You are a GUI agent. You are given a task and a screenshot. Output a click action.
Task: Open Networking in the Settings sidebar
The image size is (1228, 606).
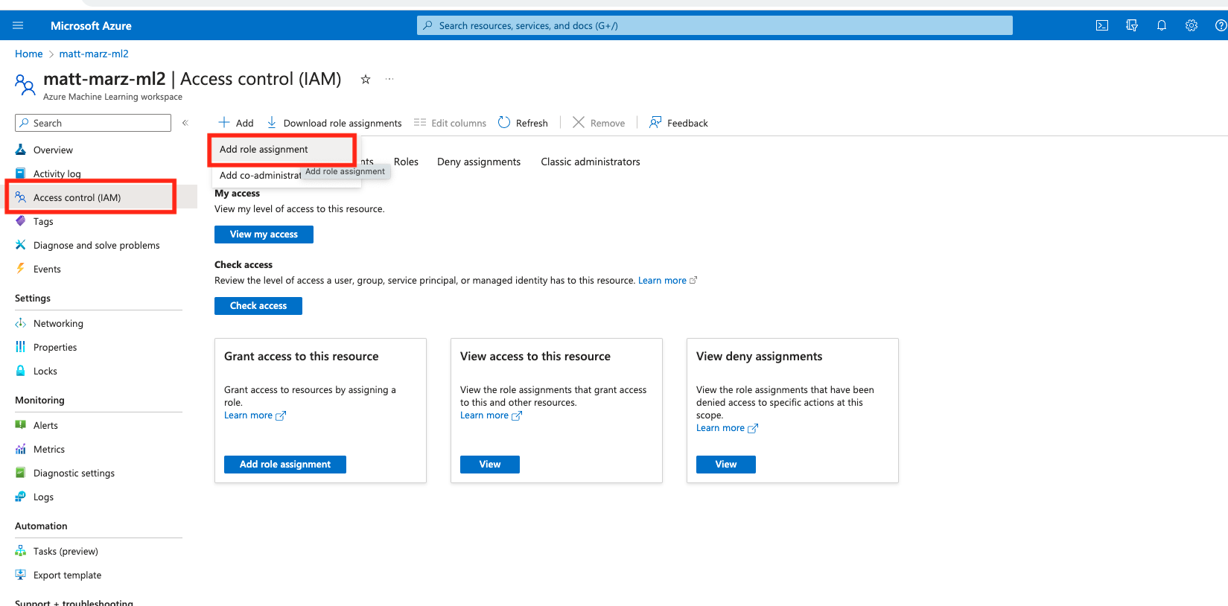58,324
